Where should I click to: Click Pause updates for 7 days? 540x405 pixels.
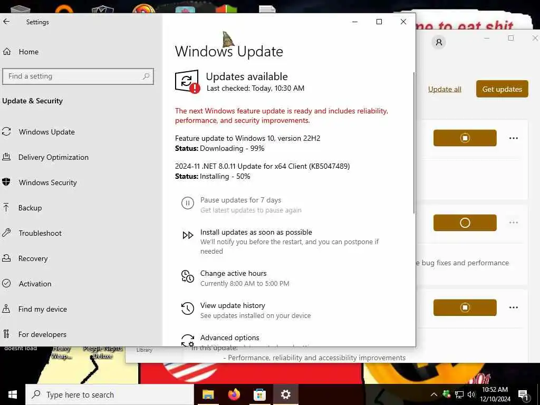241,200
